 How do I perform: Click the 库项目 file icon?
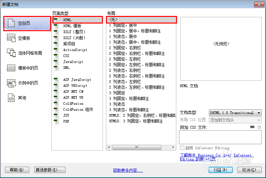point(56,44)
